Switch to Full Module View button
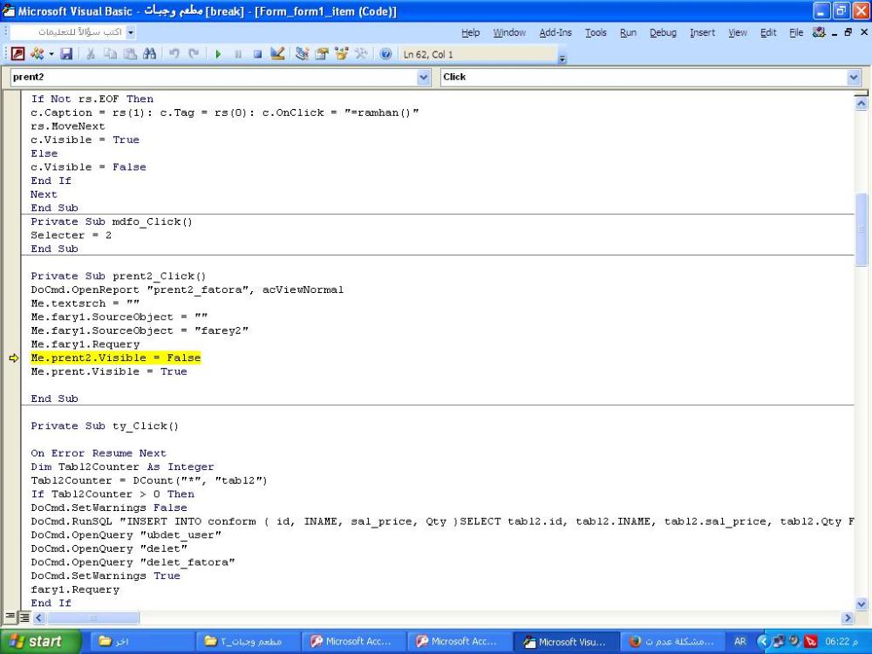This screenshot has width=872, height=654. click(25, 617)
